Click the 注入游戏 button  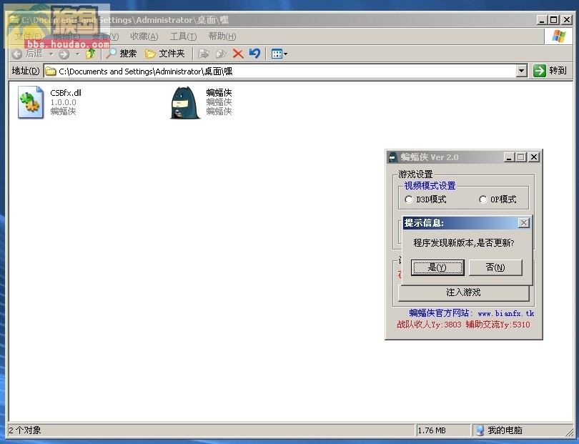point(463,292)
